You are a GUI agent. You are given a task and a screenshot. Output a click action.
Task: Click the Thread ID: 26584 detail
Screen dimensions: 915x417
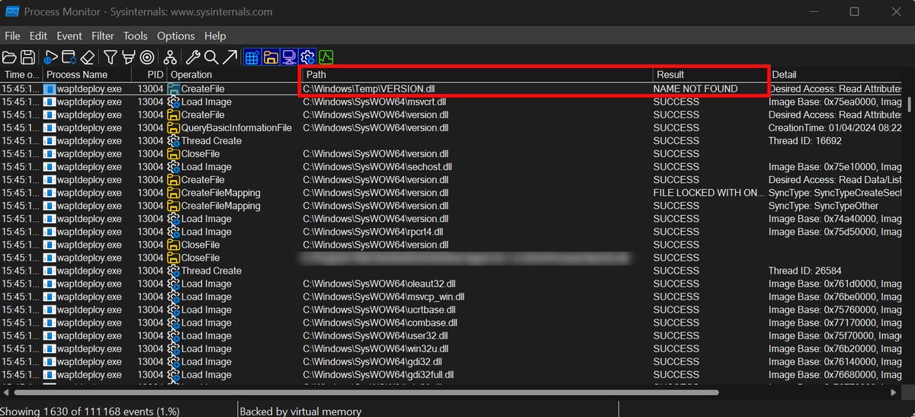[804, 271]
